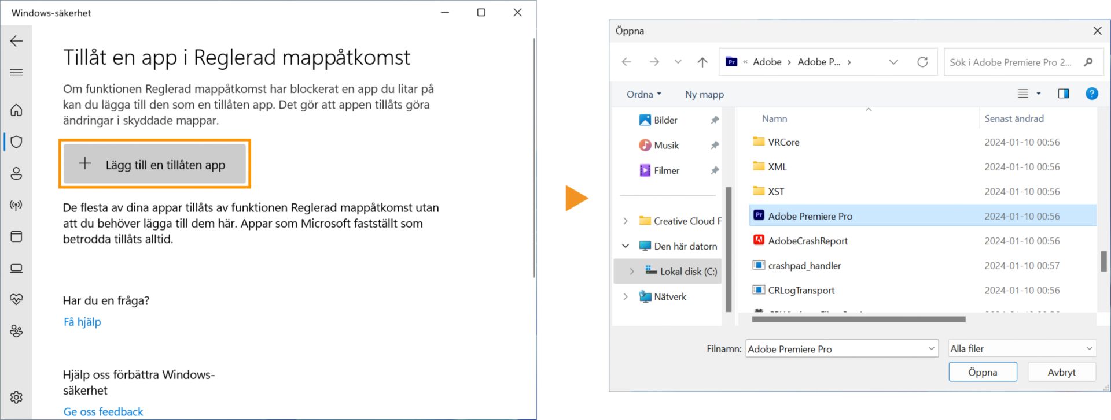Open the hamburger navigation menu
This screenshot has width=1111, height=420.
(16, 72)
